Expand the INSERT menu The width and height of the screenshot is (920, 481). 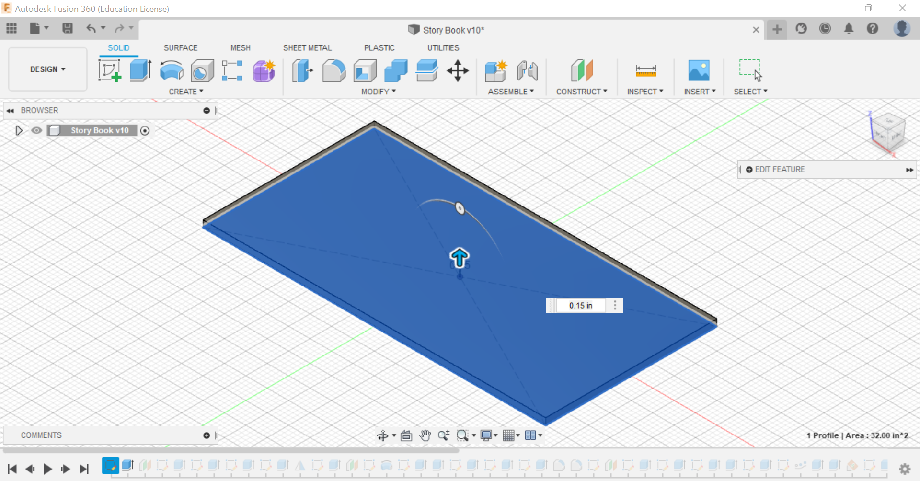coord(700,92)
